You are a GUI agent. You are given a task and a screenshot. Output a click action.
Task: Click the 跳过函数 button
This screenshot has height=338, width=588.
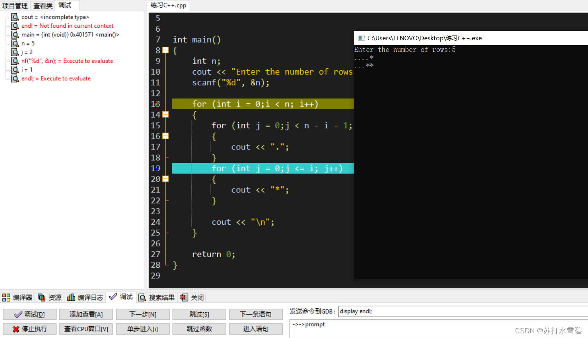(199, 329)
